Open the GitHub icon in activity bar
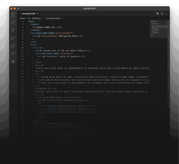This screenshot has width=179, height=164. 13,61
